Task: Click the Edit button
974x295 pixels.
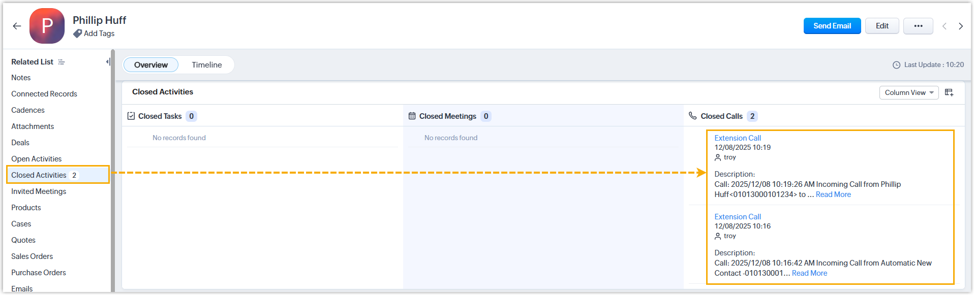Action: [882, 26]
